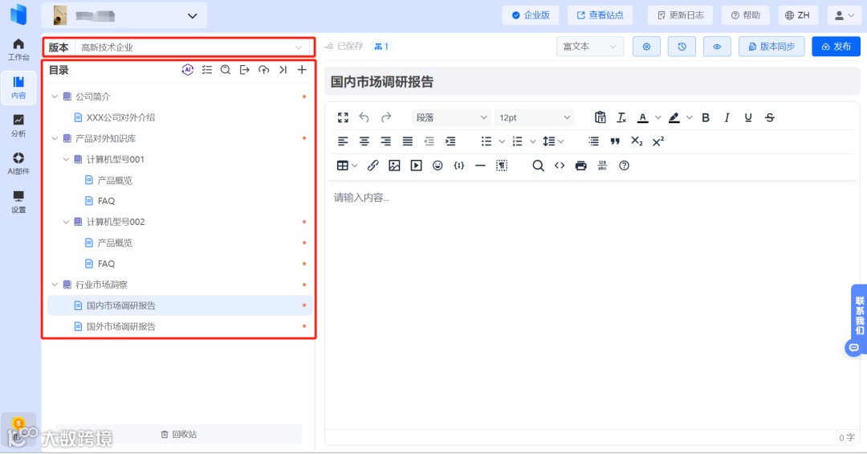This screenshot has height=454, width=867.
Task: Open the highlight color picker arrow
Action: [x=690, y=117]
